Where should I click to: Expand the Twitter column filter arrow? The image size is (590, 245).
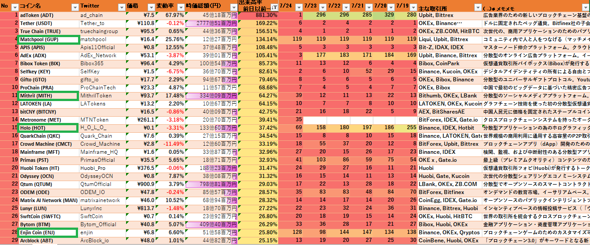(121, 7)
